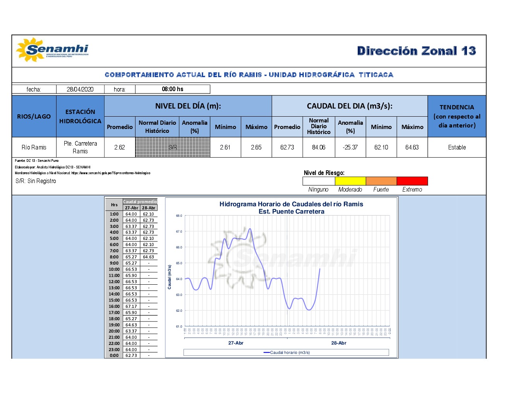Image resolution: width=511 pixels, height=394 pixels.
Task: Click the hora field showing 08:00 hs
Action: (172, 89)
